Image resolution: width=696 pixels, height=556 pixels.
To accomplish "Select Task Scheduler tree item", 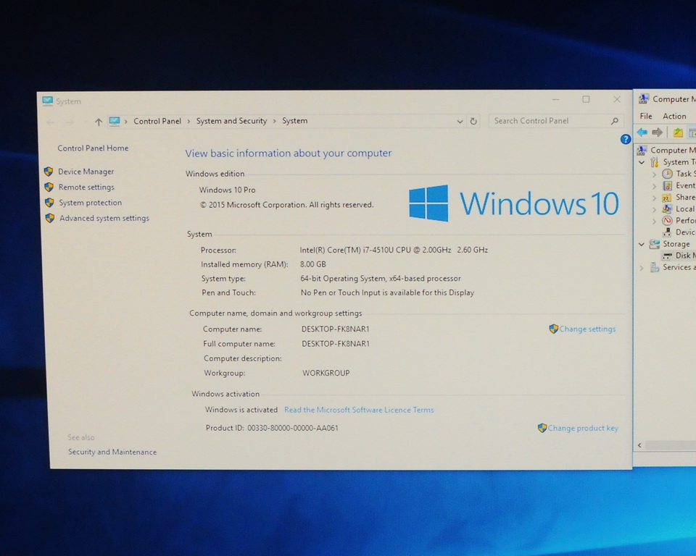I will coord(685,174).
